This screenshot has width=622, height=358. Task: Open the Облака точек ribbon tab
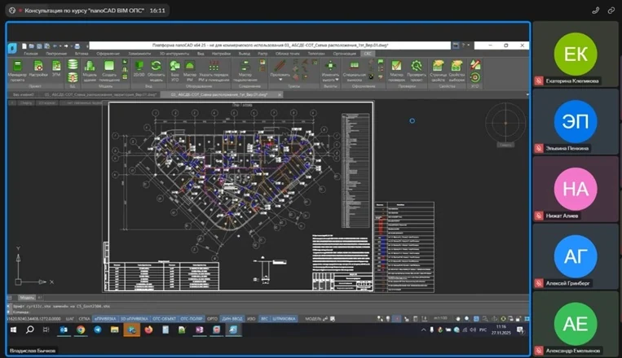click(288, 54)
